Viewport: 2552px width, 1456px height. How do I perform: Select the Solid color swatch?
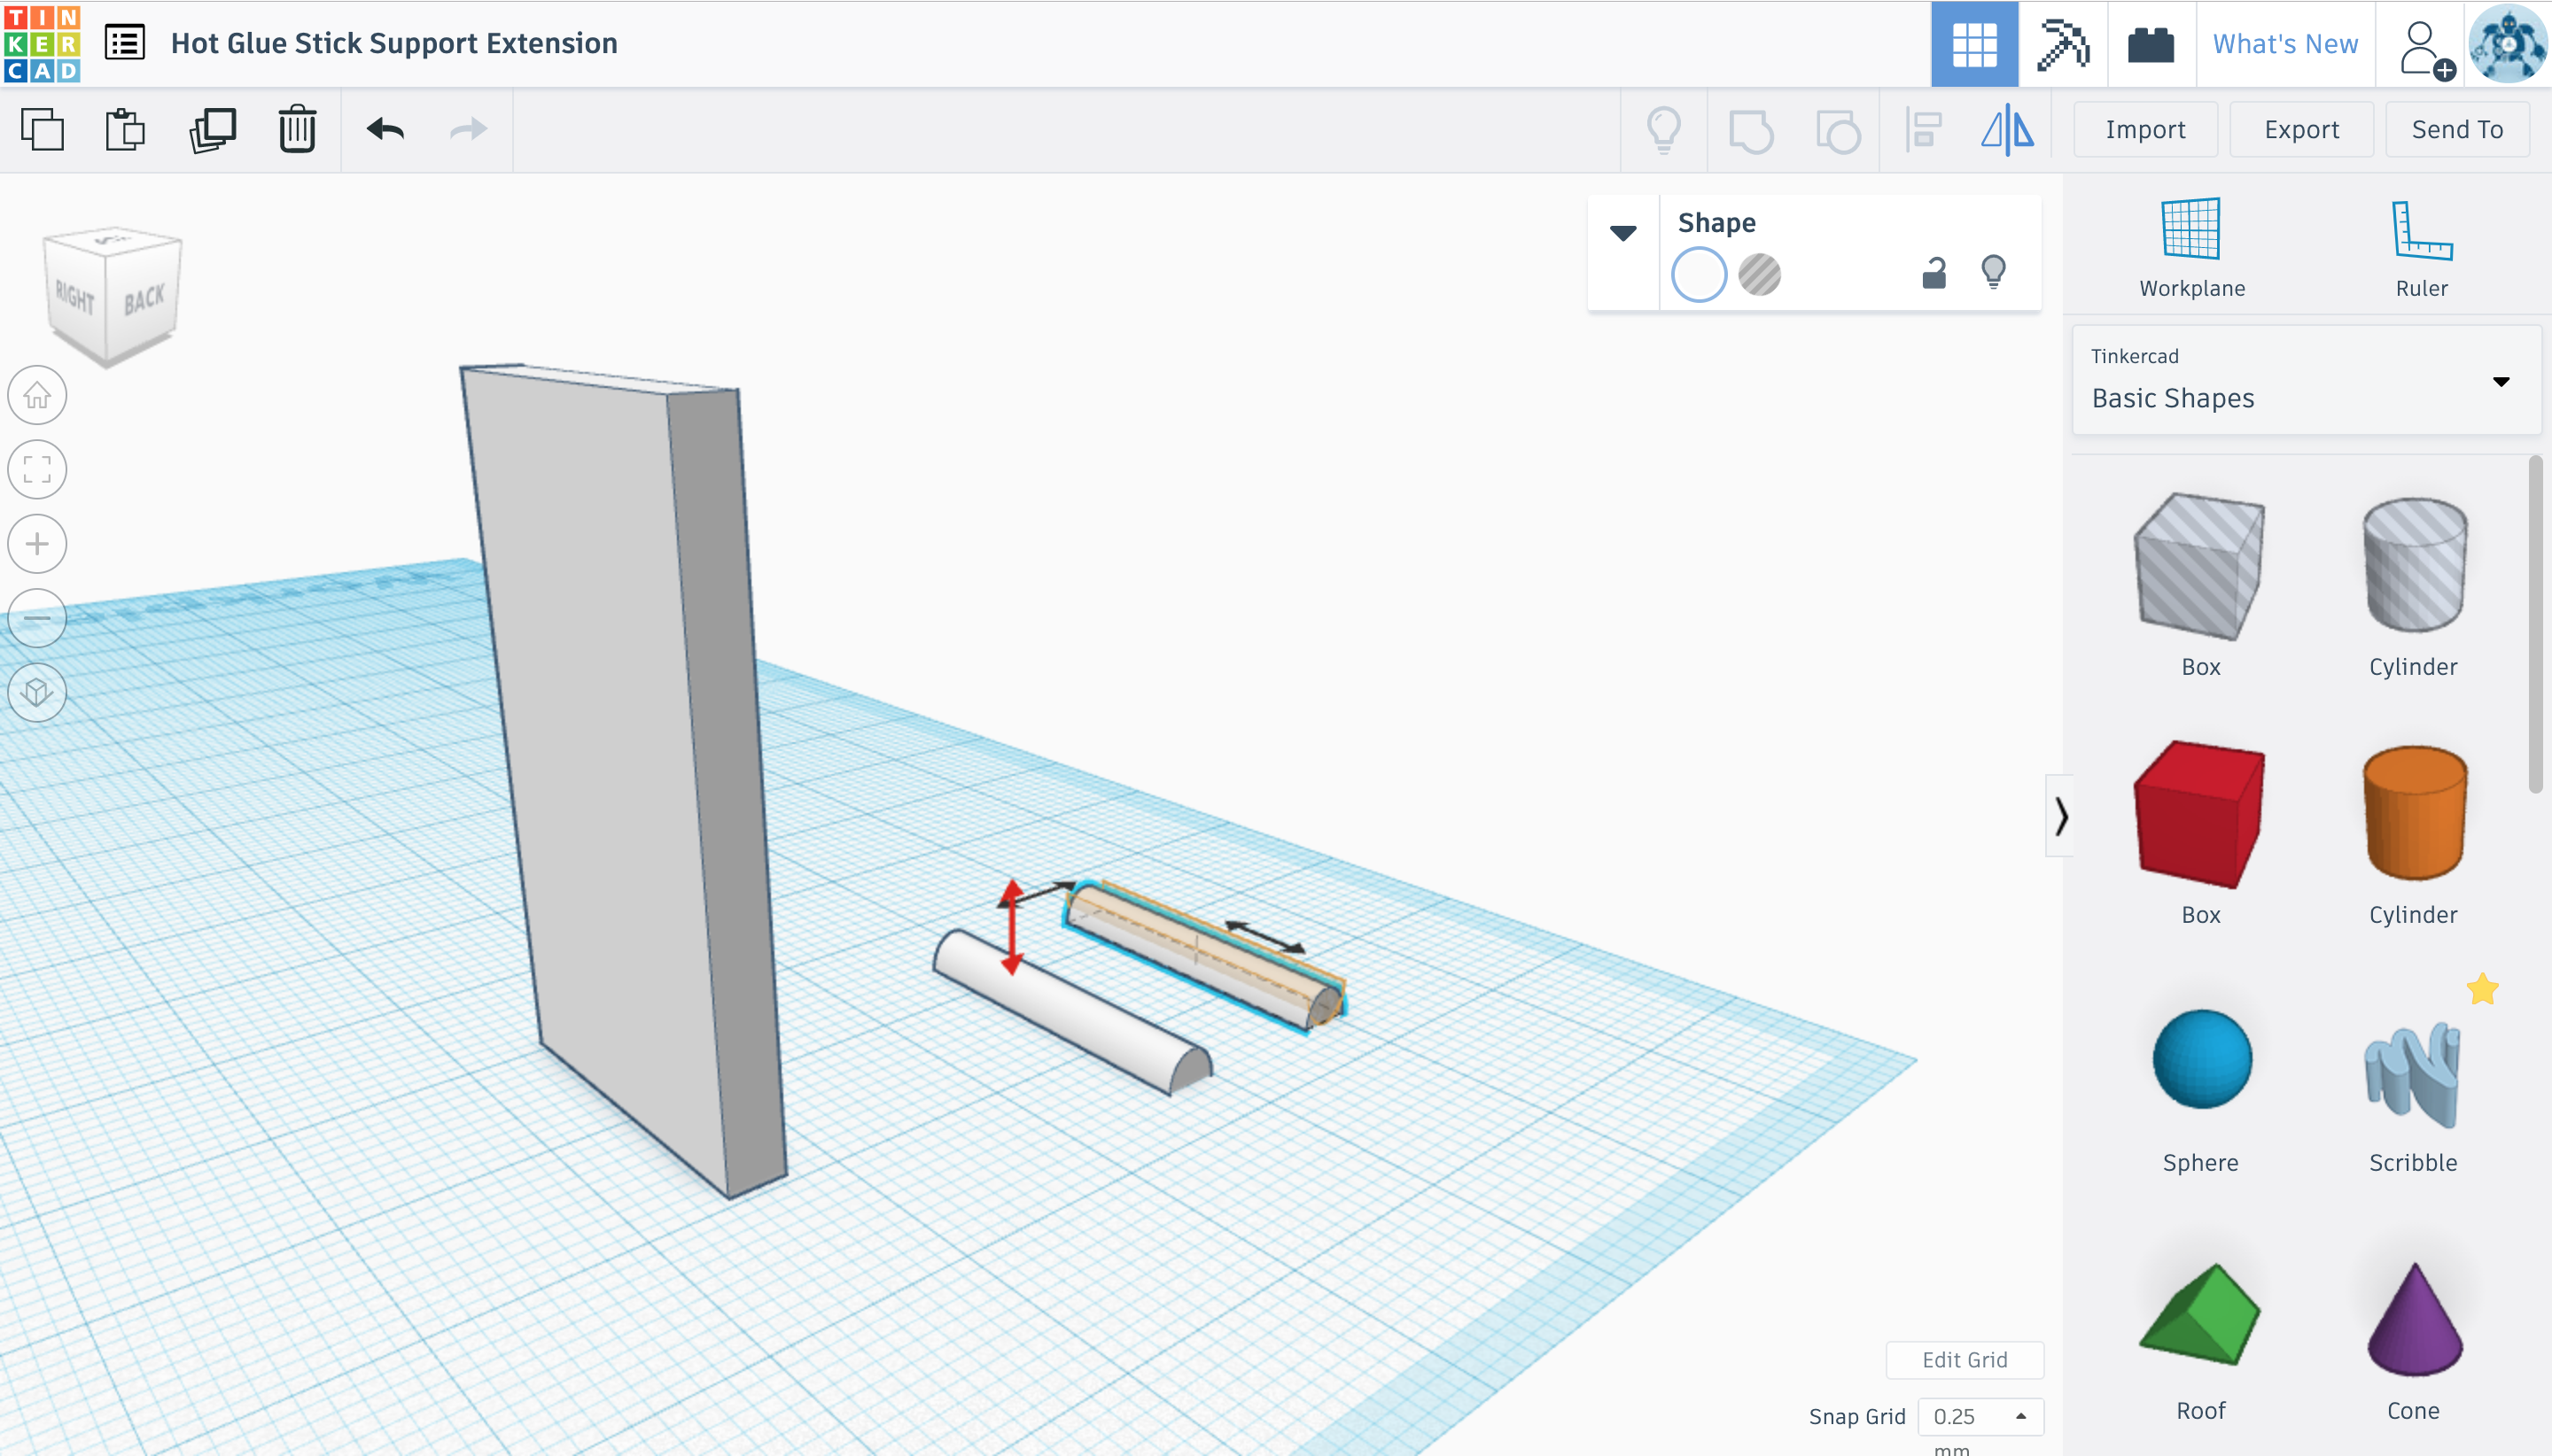[1699, 275]
